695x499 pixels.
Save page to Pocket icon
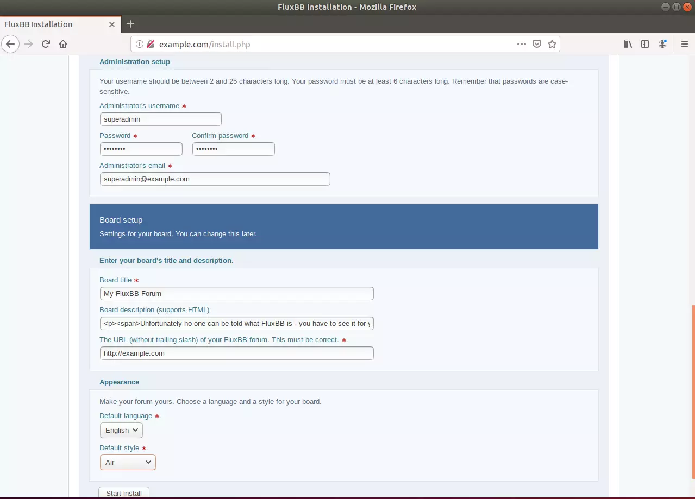(537, 45)
